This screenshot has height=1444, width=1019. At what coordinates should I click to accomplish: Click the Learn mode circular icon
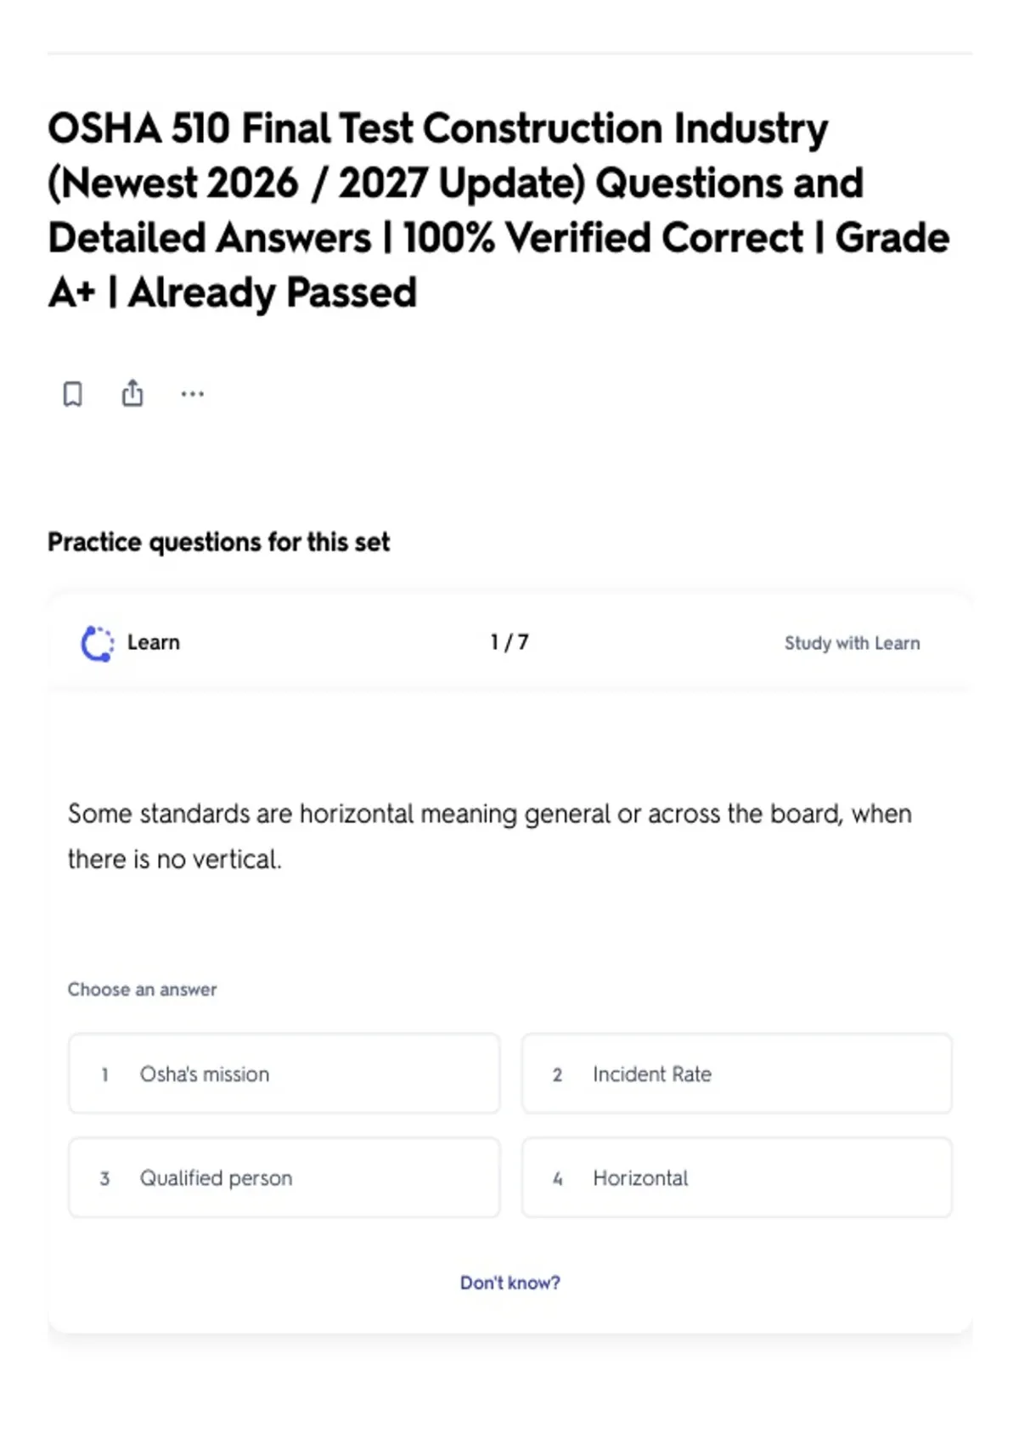[97, 644]
